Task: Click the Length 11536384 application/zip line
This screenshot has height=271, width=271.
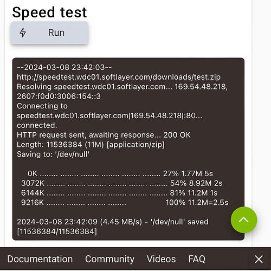Action: click(x=91, y=145)
